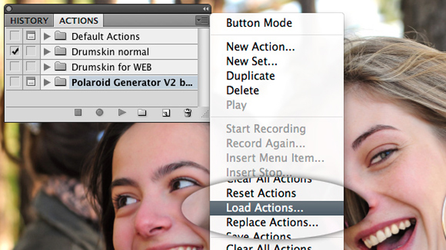446x250 pixels.
Task: Expand the Polaroid Generator V2 set
Action: click(47, 82)
